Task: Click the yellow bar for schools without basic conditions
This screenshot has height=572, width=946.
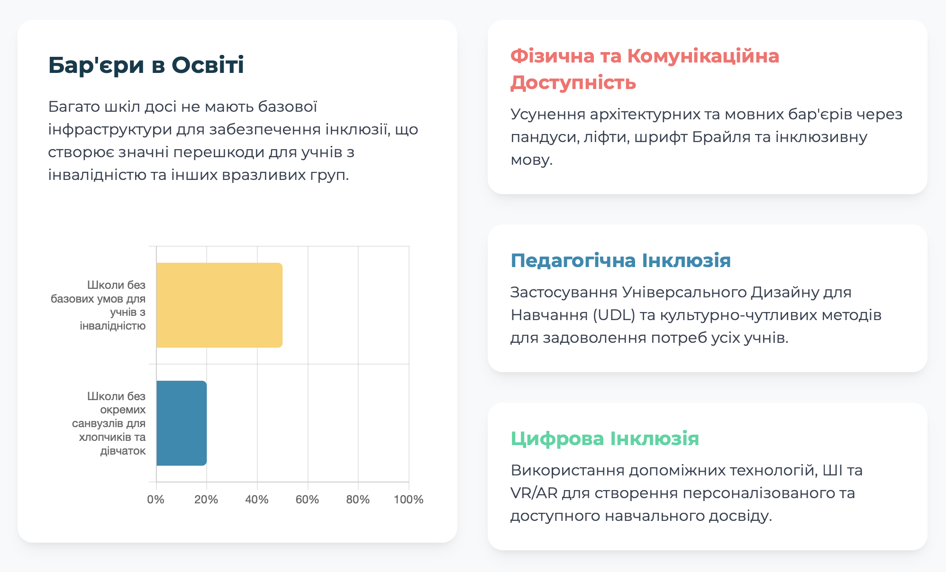Action: [x=219, y=305]
